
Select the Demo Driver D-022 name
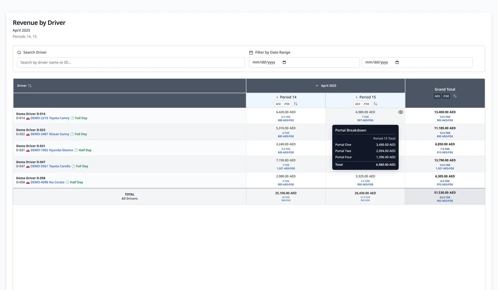pyautogui.click(x=31, y=130)
